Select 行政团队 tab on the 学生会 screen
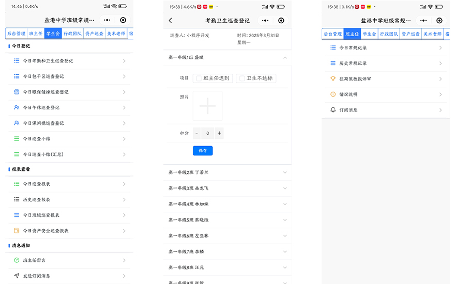This screenshot has height=284, width=455. click(72, 34)
